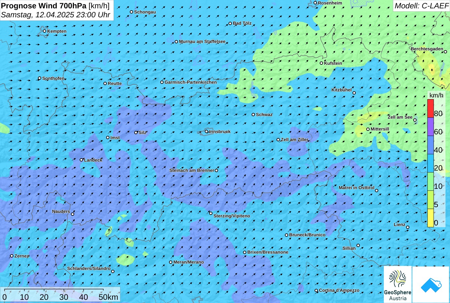Screen dimensions: 450x303
Task: Click the Mittersill label
Action: click(x=380, y=129)
